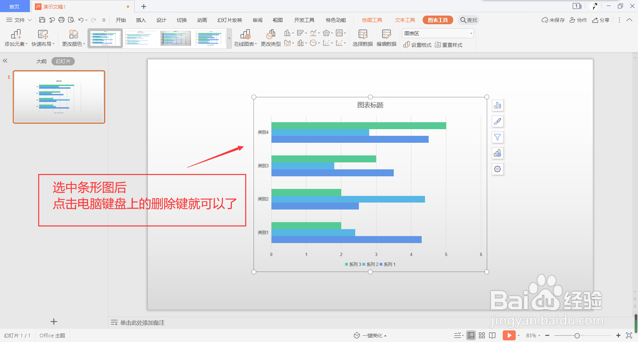The image size is (638, 342).
Task: Click 设置格式 button
Action: coord(417,45)
